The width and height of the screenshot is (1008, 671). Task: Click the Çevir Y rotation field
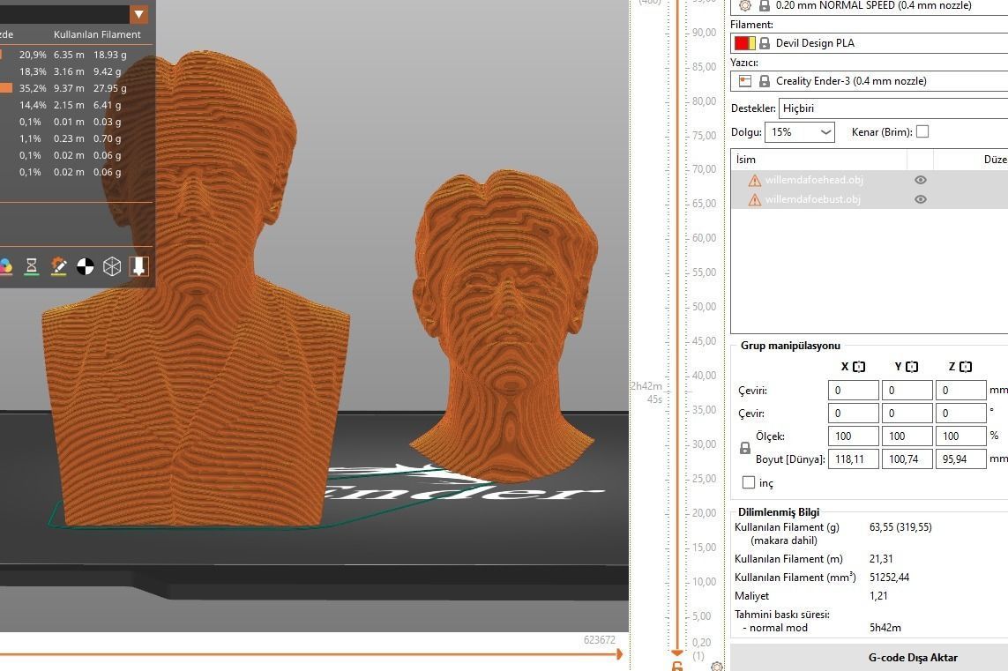[907, 414]
